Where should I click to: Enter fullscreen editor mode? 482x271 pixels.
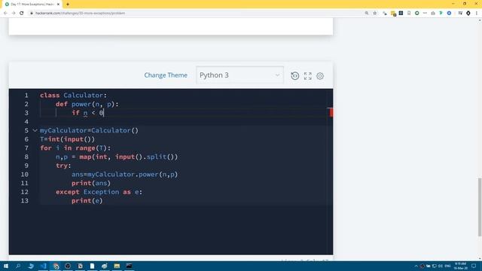308,76
